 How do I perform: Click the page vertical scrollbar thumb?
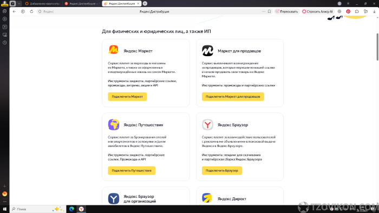tap(377, 47)
